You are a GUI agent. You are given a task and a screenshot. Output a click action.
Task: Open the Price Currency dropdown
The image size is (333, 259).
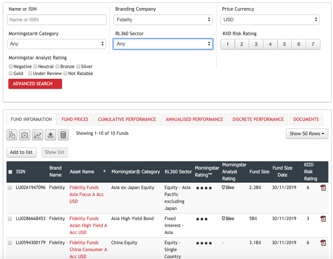point(270,20)
